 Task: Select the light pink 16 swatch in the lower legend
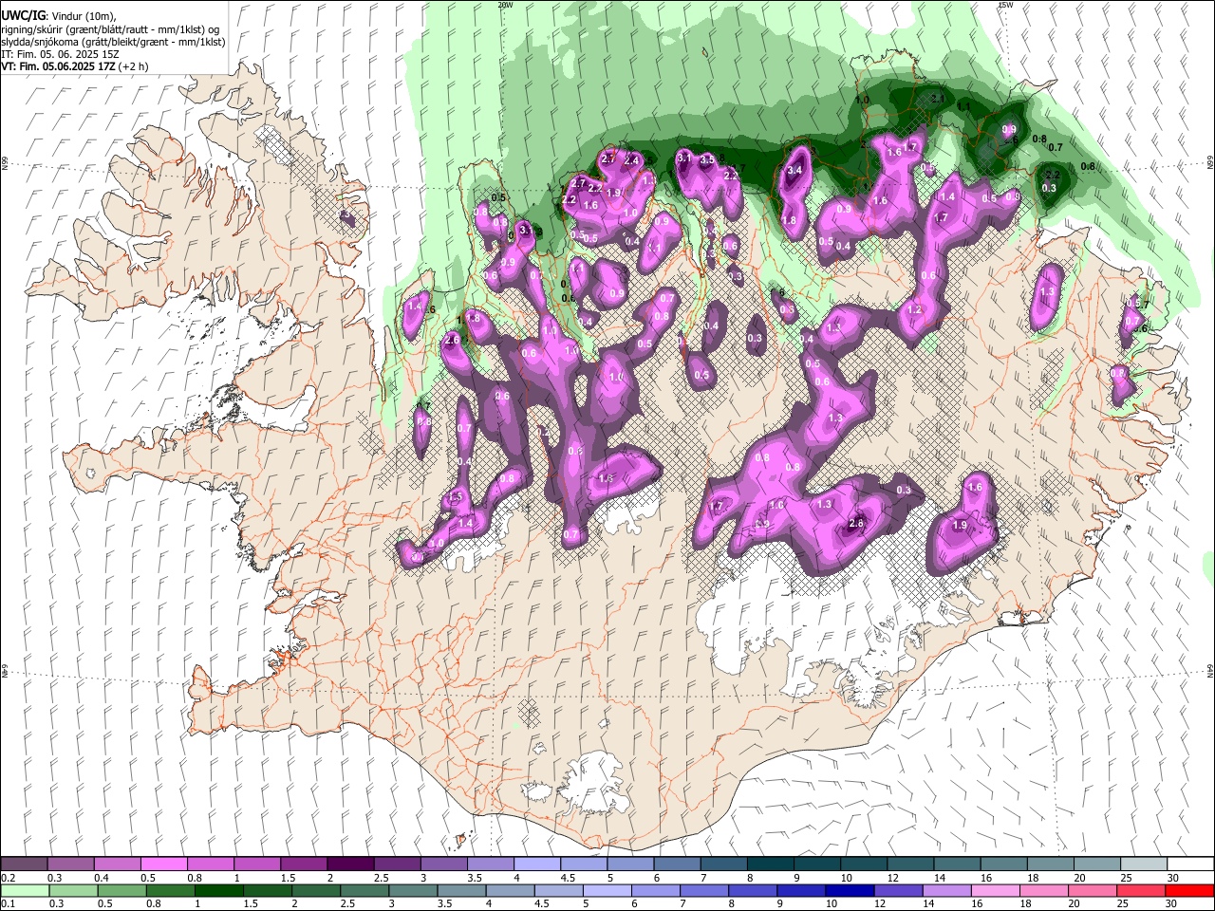[x=994, y=890]
